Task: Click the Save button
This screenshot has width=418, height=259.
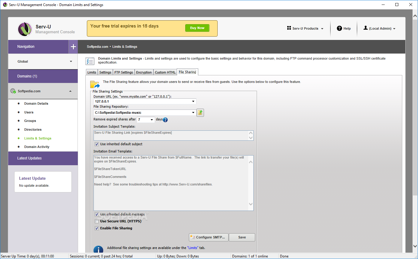Action: [x=242, y=237]
